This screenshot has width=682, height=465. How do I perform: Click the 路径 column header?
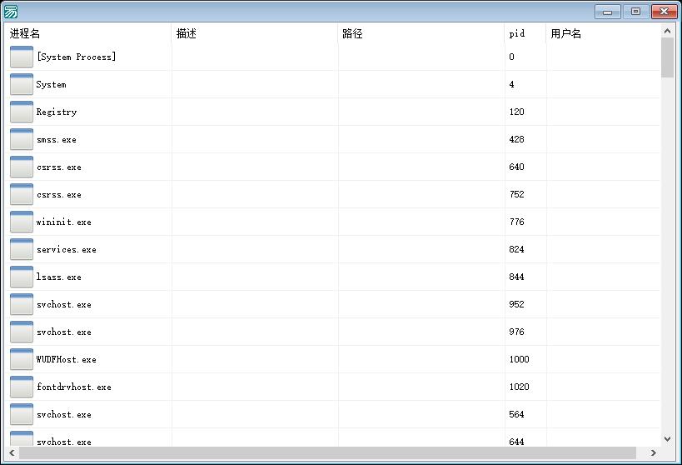(421, 33)
